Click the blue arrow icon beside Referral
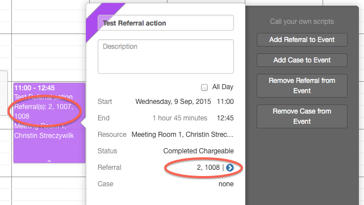The width and height of the screenshot is (364, 205). 230,168
